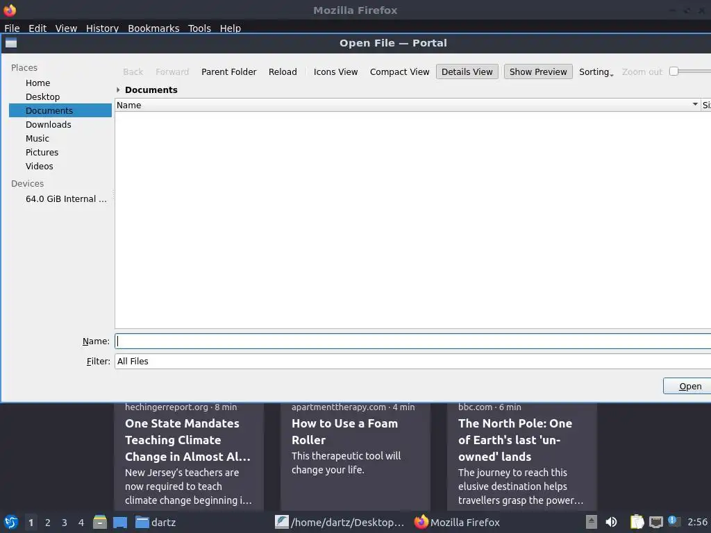Click the clock showing 2:56

click(698, 522)
